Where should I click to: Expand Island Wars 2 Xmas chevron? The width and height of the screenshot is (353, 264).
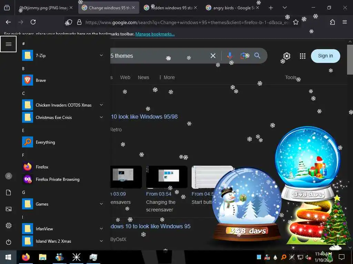click(x=101, y=241)
